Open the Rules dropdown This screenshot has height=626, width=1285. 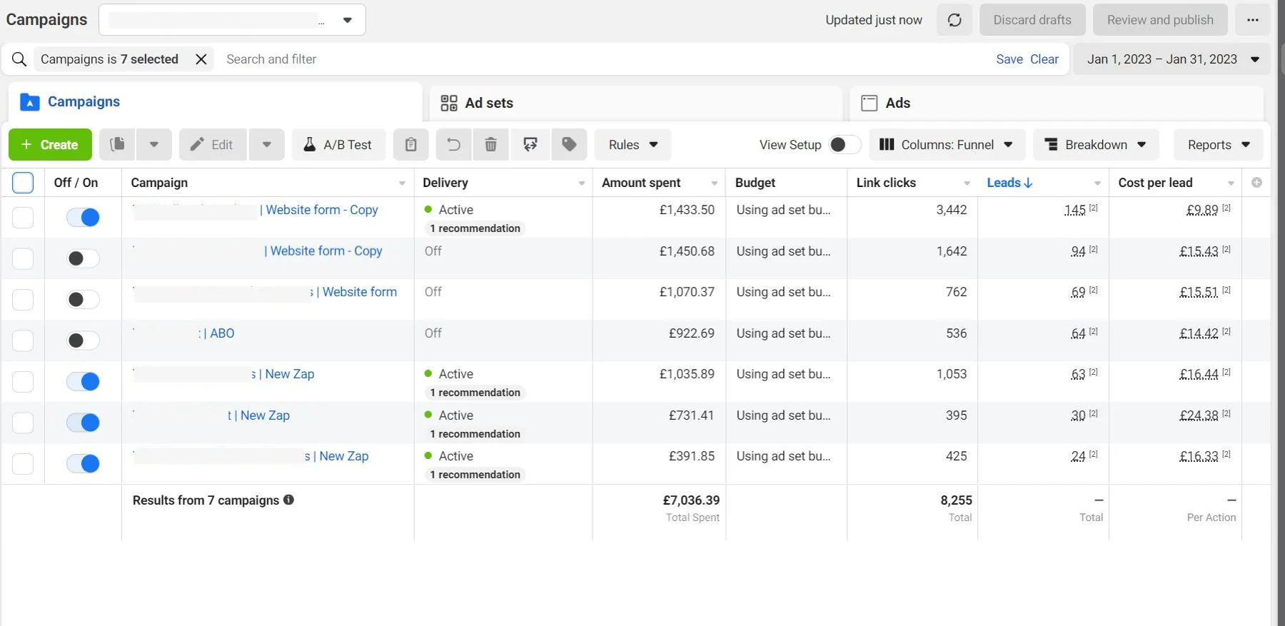point(633,144)
